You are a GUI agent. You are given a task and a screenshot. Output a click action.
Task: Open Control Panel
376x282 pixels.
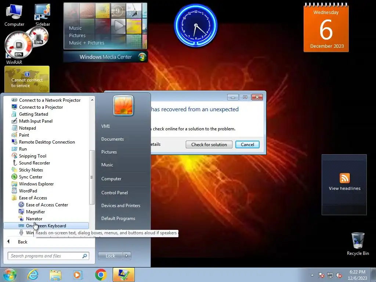pyautogui.click(x=115, y=192)
